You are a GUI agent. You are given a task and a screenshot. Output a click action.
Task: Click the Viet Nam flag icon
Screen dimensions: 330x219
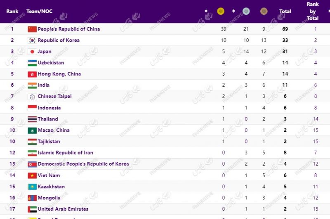[32, 175]
